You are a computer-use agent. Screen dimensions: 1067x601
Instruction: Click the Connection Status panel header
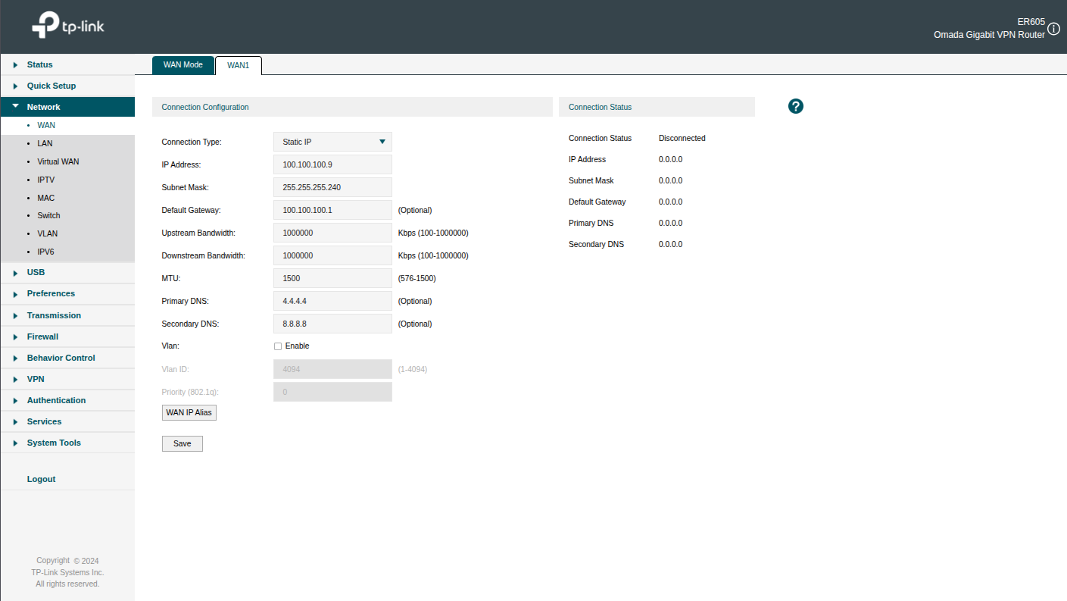pyautogui.click(x=657, y=107)
